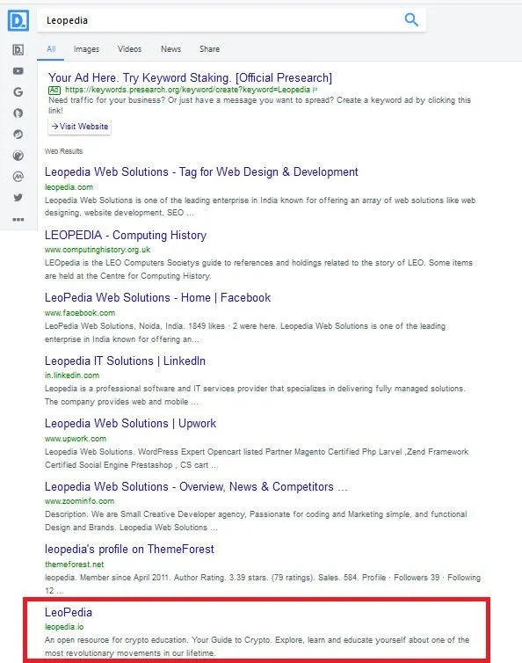The width and height of the screenshot is (522, 663).
Task: Switch to the Videos tab
Action: 129,49
